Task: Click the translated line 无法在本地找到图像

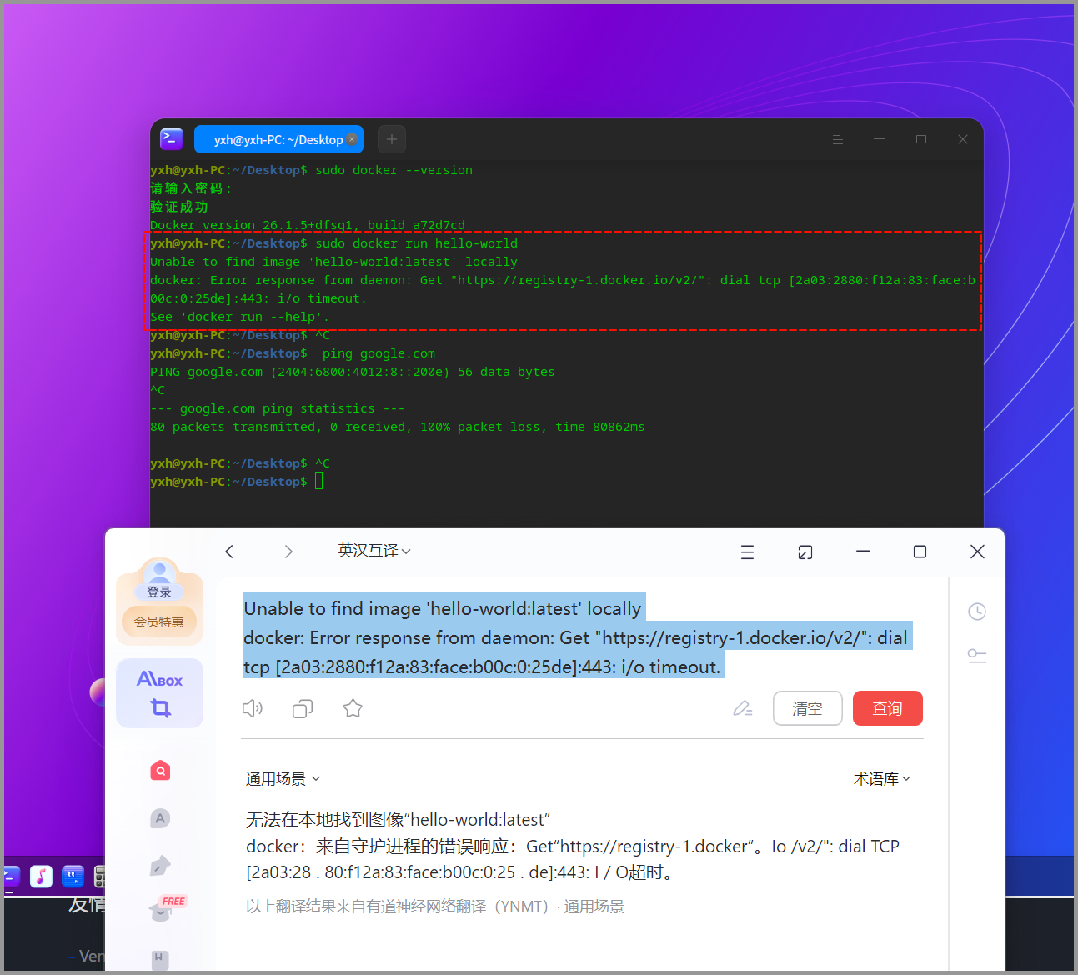Action: [398, 820]
